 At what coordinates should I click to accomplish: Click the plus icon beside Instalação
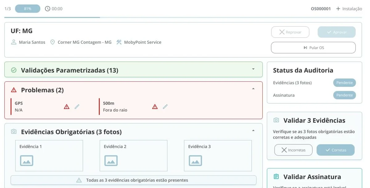click(x=338, y=9)
